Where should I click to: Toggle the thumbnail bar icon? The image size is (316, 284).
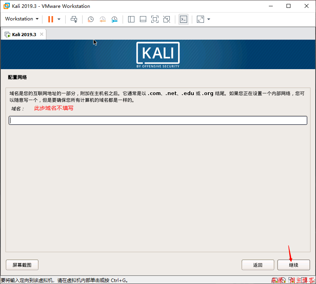pos(143,19)
